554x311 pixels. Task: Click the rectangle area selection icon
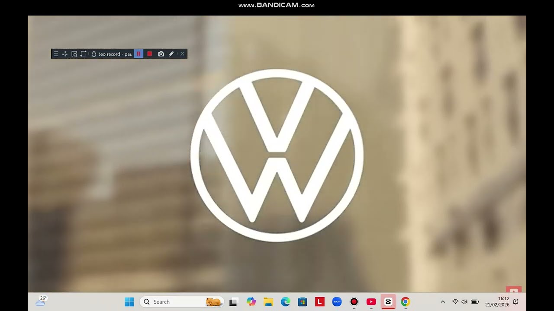coord(84,54)
